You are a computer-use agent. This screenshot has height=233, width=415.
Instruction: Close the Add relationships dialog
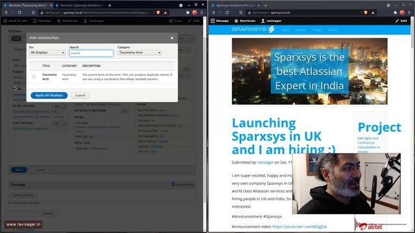(172, 38)
